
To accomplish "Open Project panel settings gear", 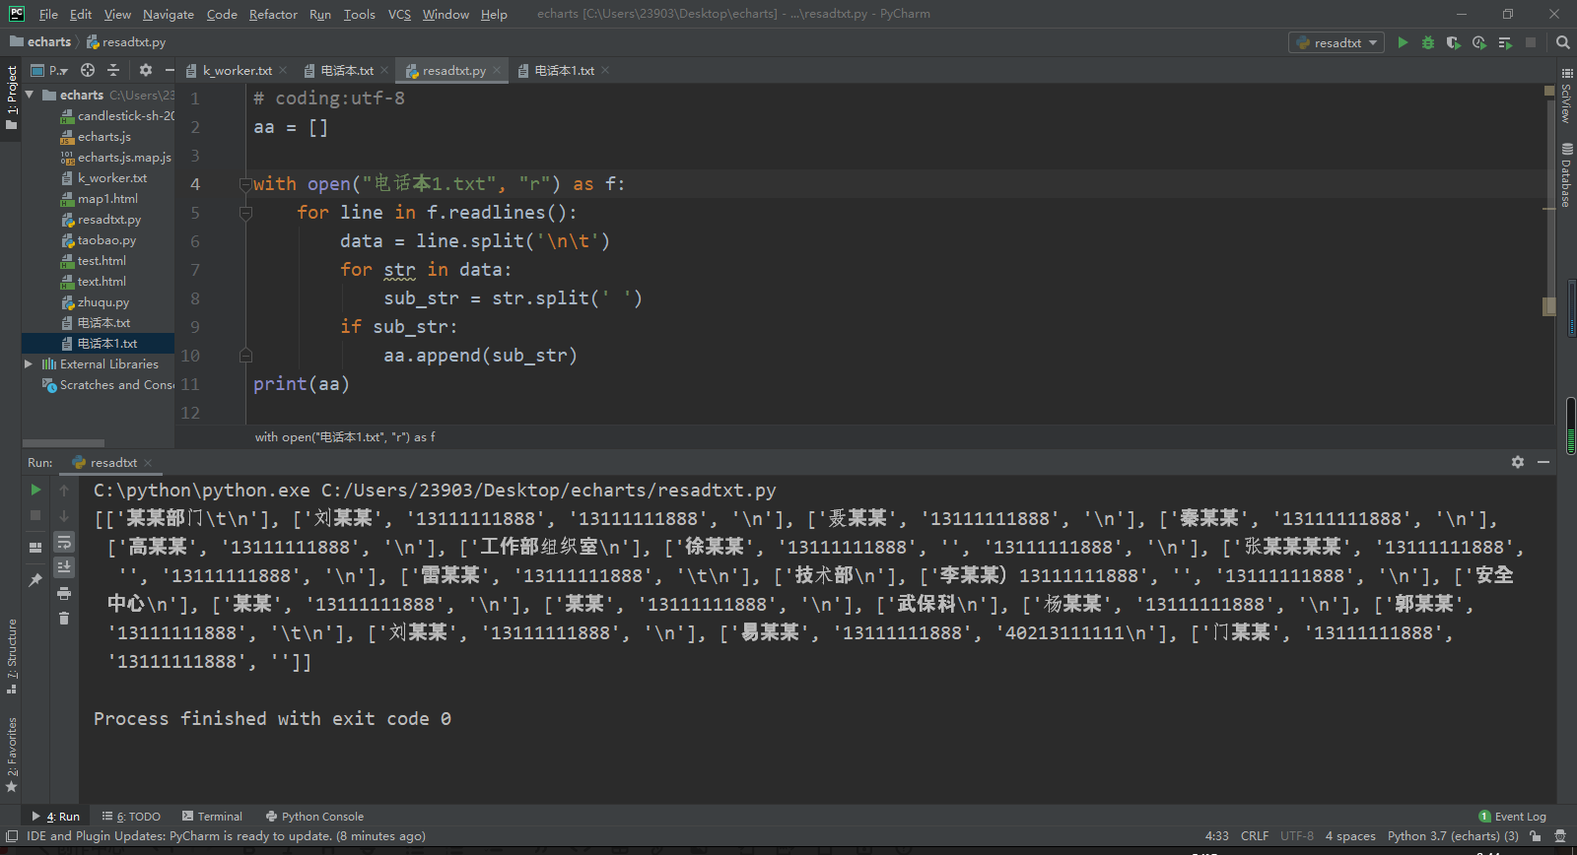I will point(146,70).
